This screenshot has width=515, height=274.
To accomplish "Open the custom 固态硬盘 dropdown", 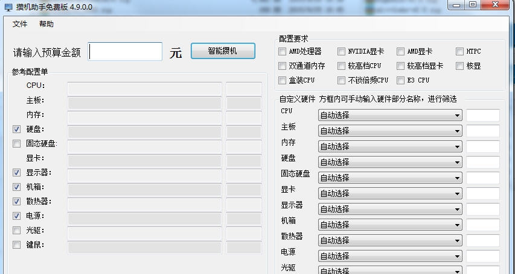I will pyautogui.click(x=390, y=178).
